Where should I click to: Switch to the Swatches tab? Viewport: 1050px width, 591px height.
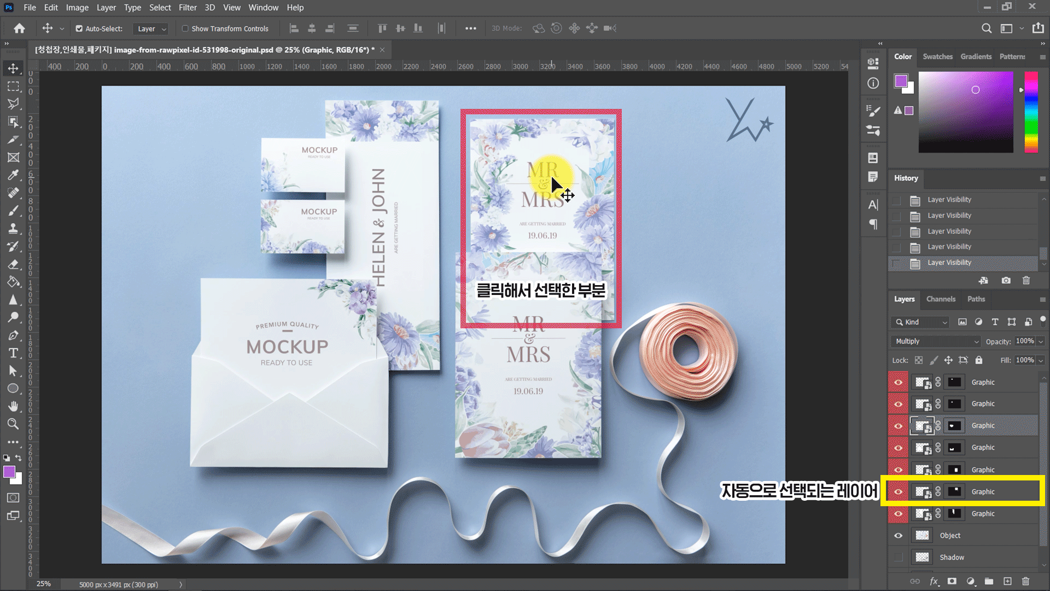[x=937, y=56]
